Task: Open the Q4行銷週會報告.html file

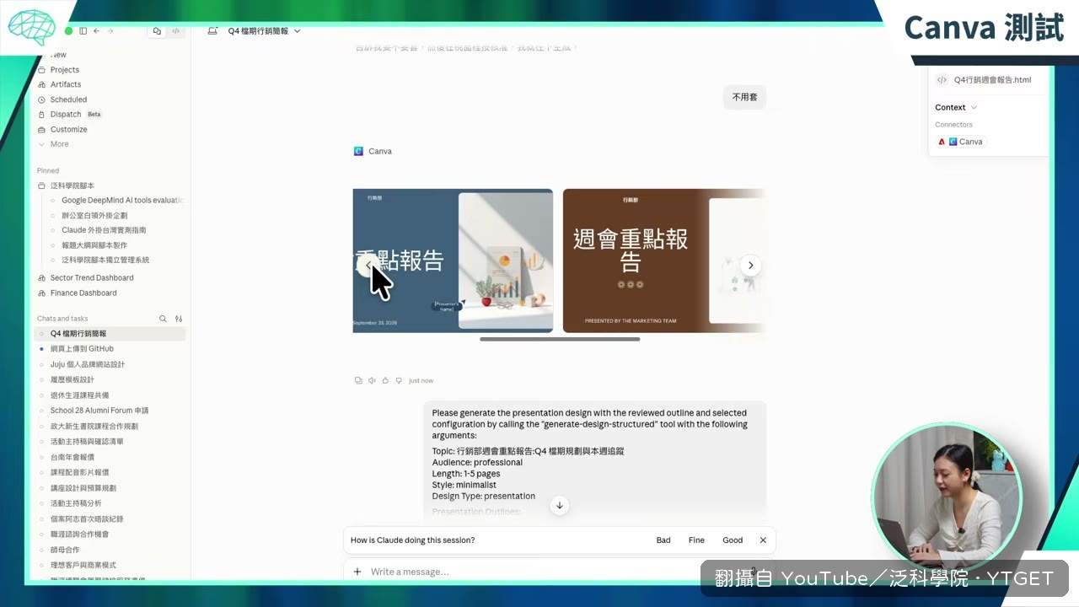Action: [x=985, y=80]
